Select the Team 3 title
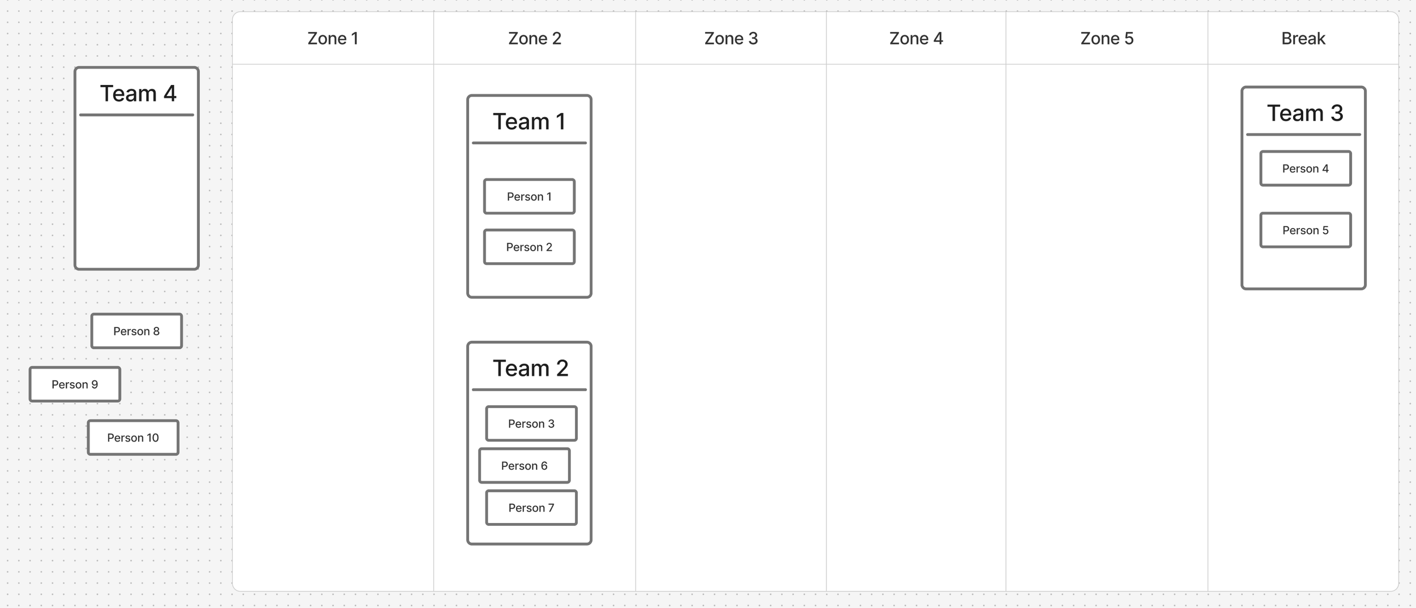 pos(1305,113)
